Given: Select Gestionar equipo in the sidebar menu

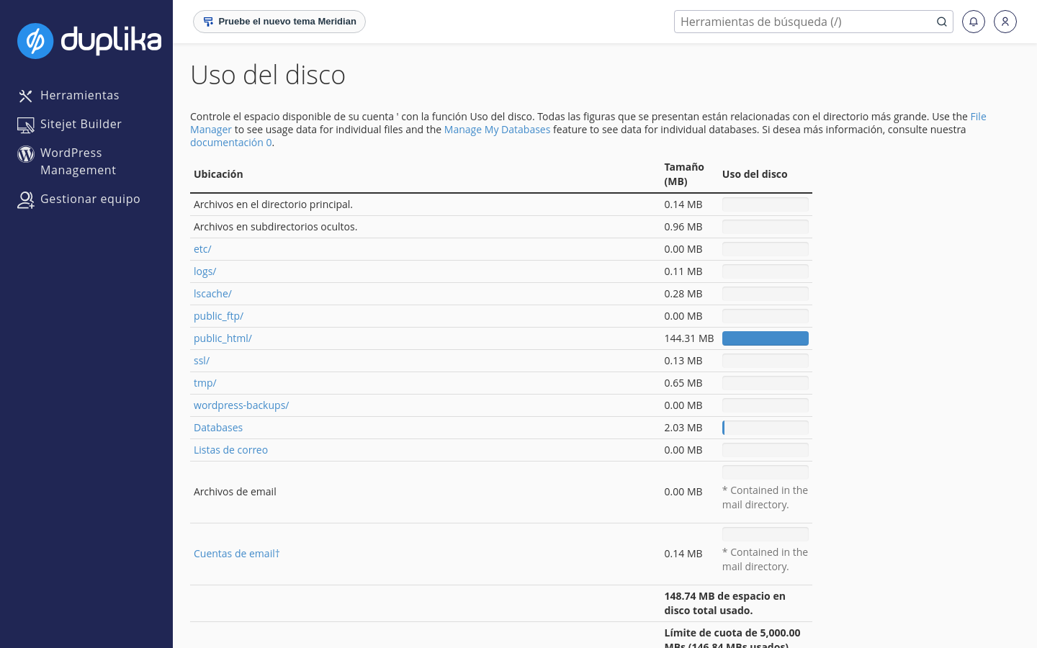Looking at the screenshot, I should click(x=90, y=199).
